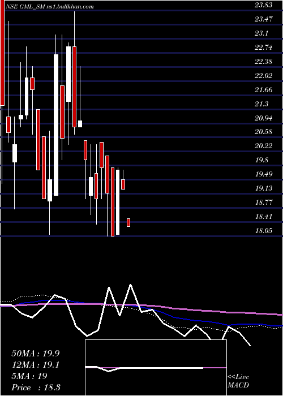Click the 22.74 price axis label
The width and height of the screenshot is (283, 396).
[263, 47]
